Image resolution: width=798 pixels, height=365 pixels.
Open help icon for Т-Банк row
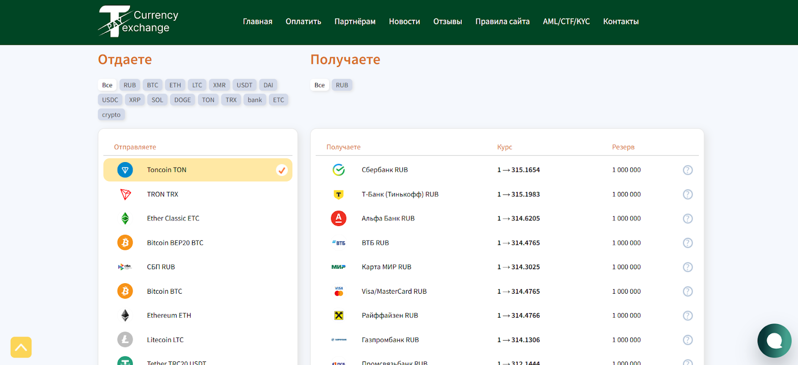688,194
